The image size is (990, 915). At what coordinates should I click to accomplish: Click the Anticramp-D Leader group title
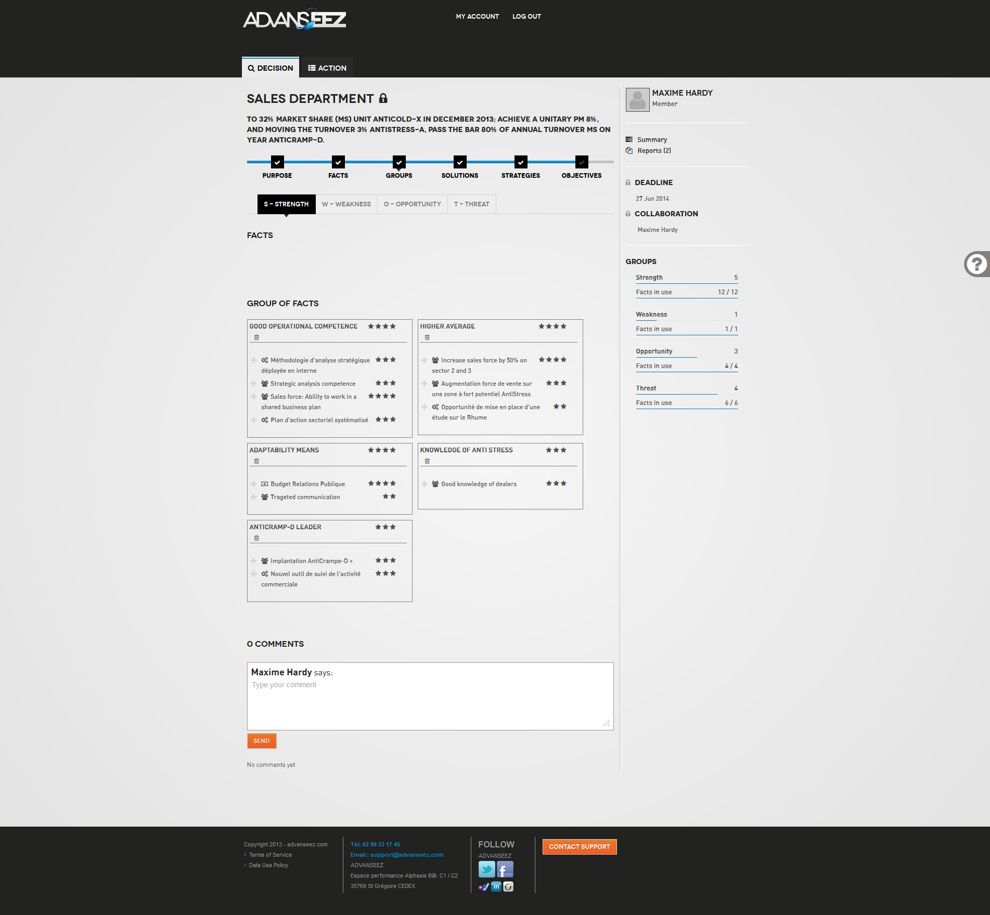285,527
